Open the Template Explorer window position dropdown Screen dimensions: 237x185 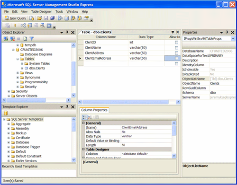point(62,107)
